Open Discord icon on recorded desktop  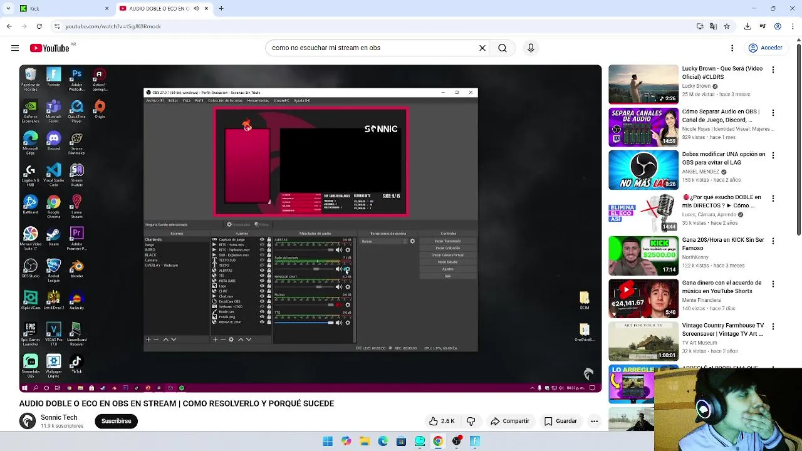tap(54, 141)
